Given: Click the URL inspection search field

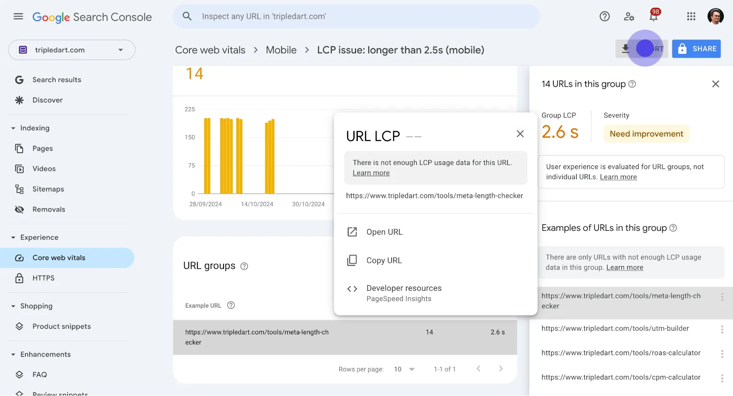Looking at the screenshot, I should (356, 16).
